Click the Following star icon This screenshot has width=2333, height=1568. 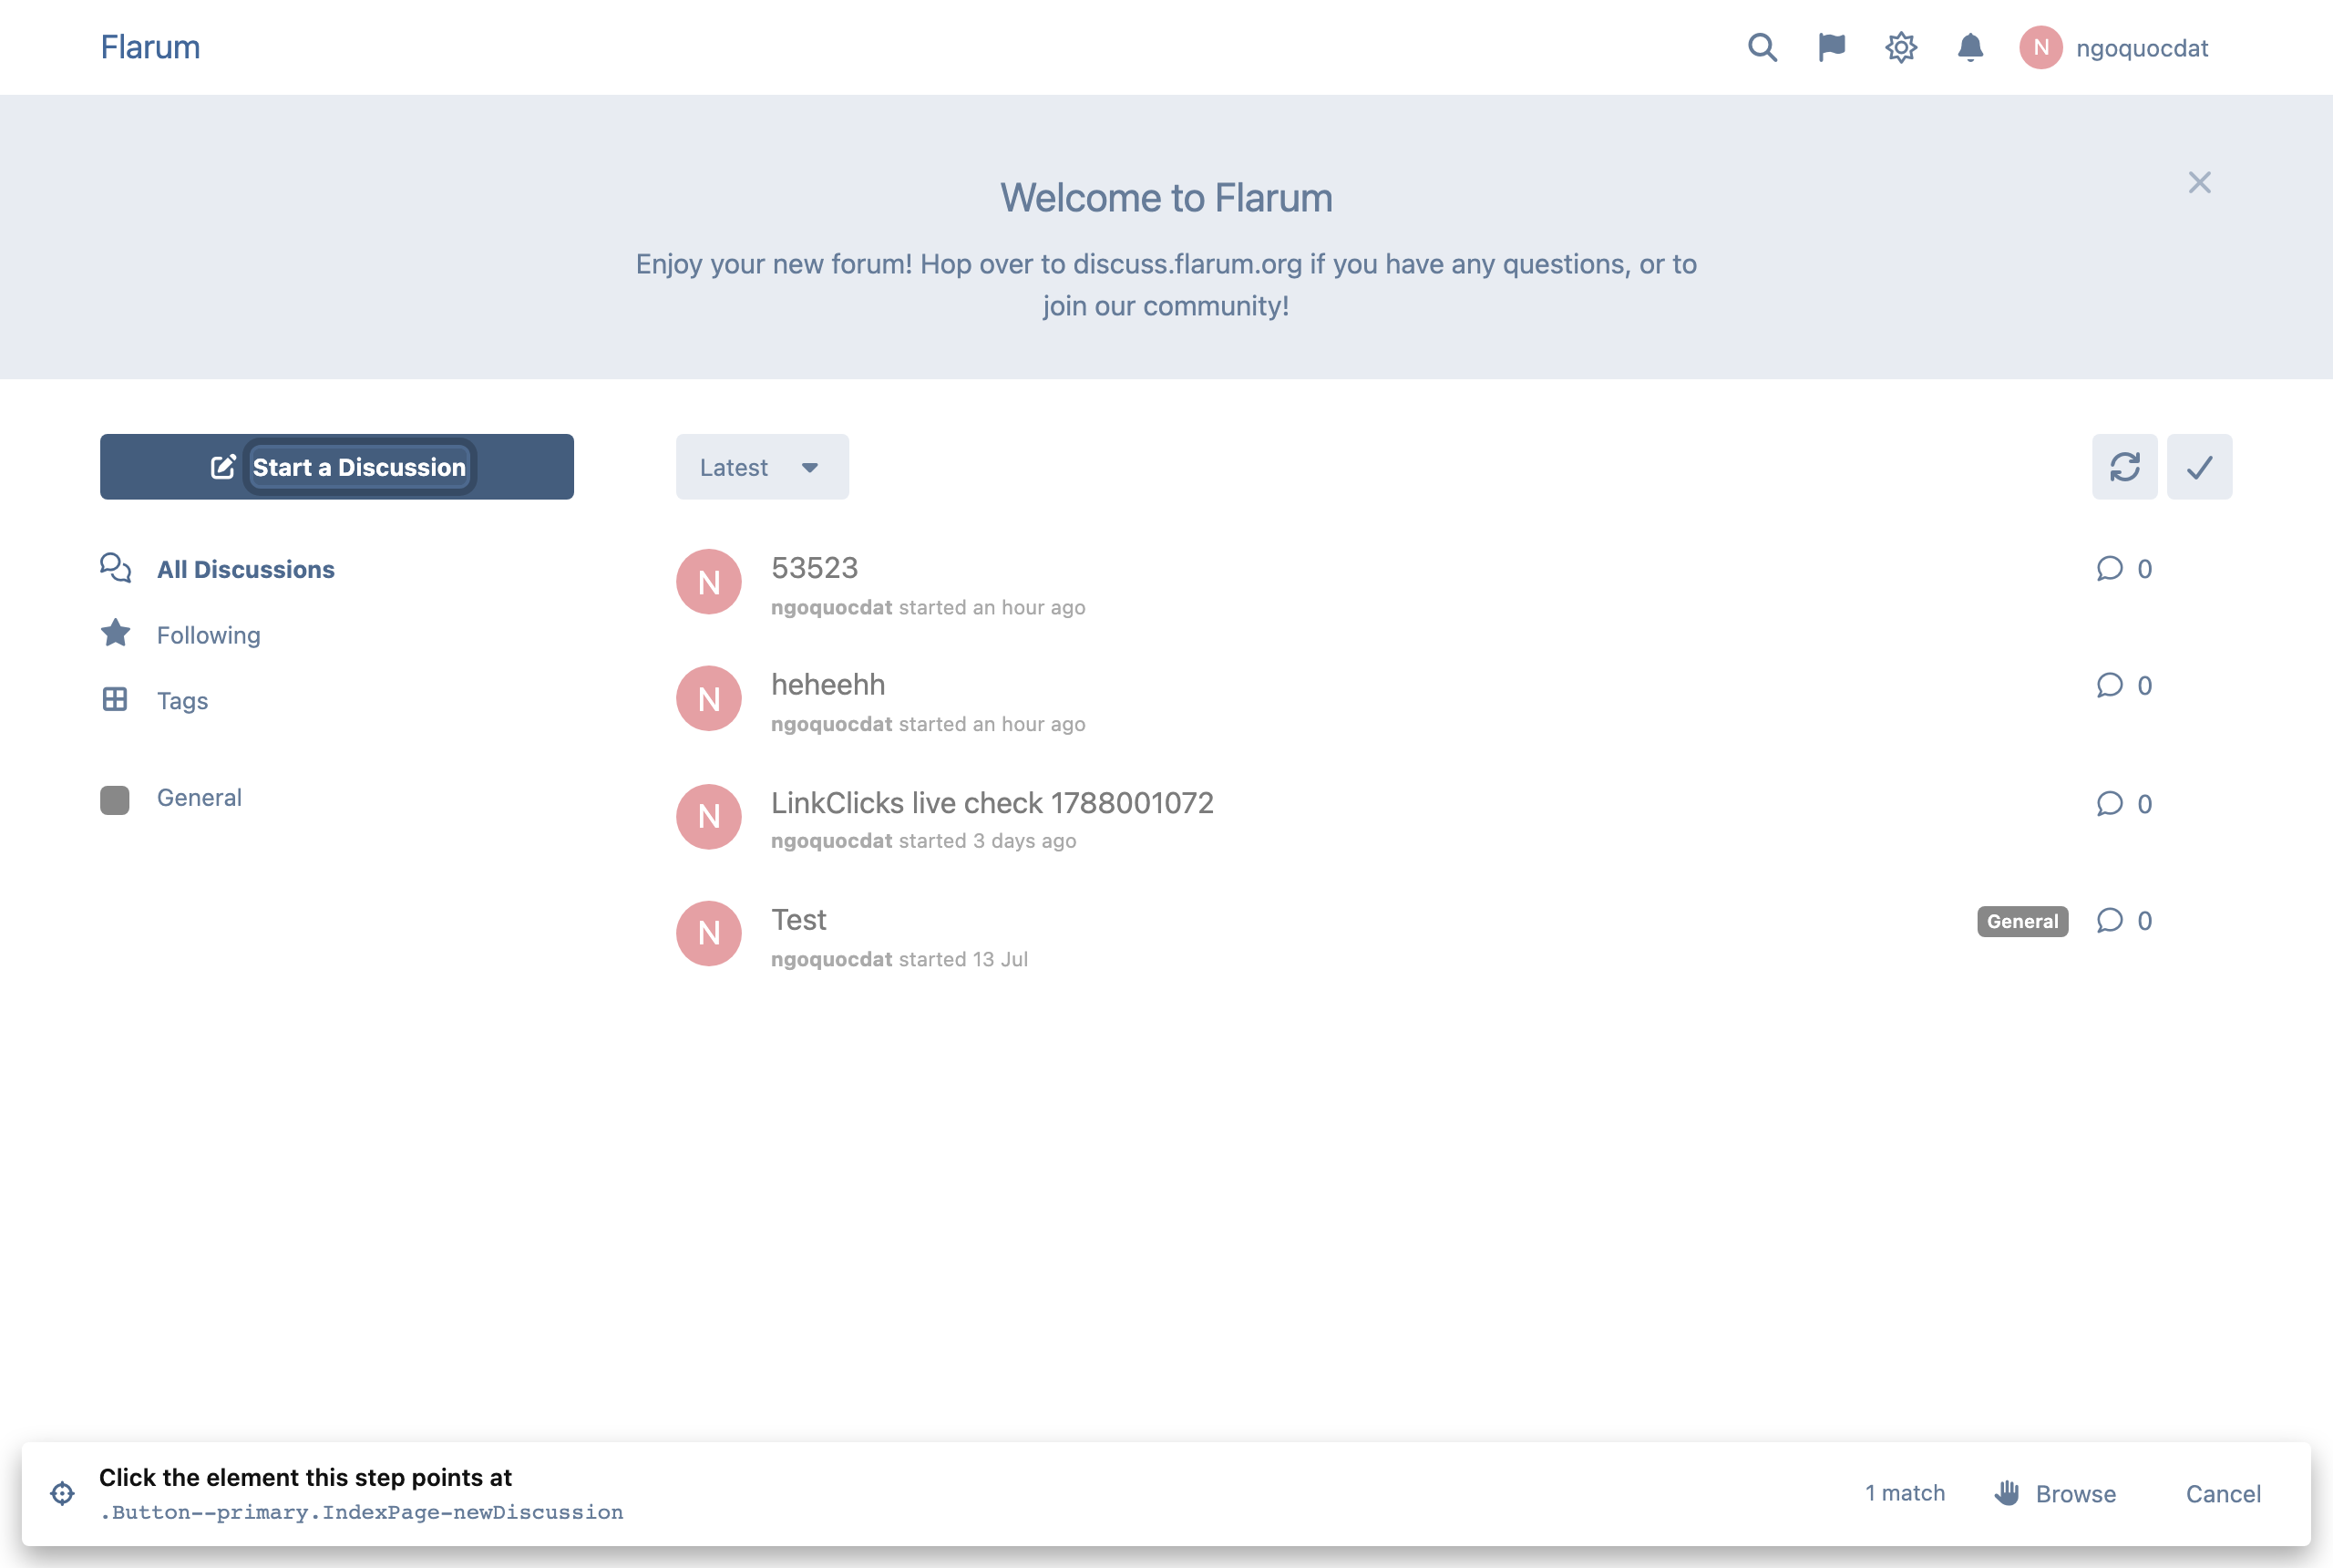click(115, 633)
